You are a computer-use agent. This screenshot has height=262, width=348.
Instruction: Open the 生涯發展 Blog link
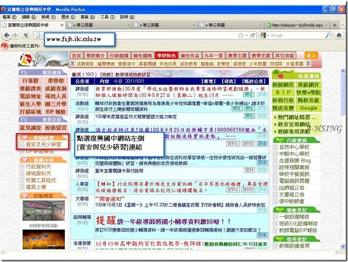click(295, 161)
